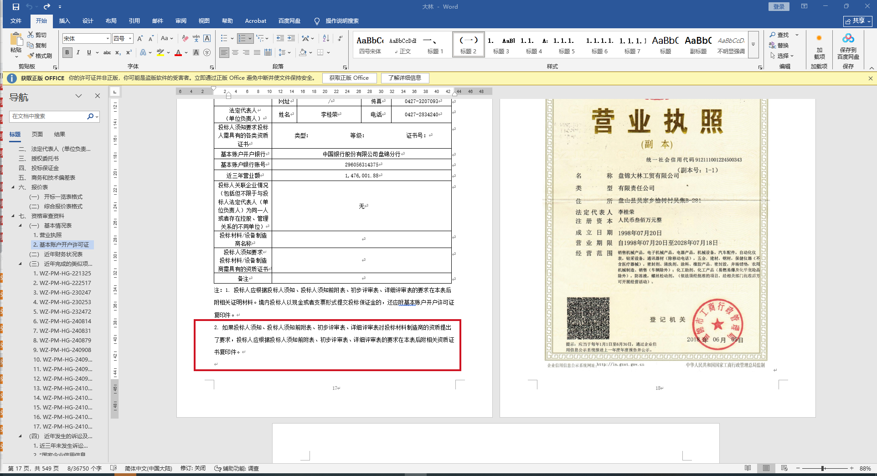877x476 pixels.
Task: Cut selection using the 剪切 scissors
Action: [37, 35]
